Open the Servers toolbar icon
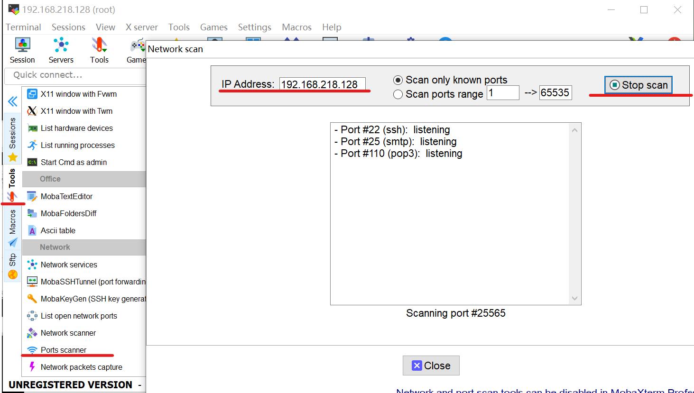This screenshot has width=694, height=393. 61,51
